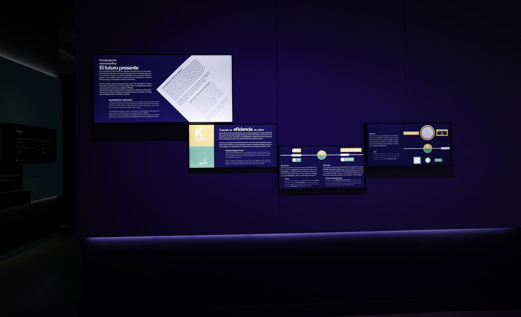Select the 10.000.000 w/h yellow label
Image resolution: width=521 pixels, height=317 pixels.
tap(351, 150)
